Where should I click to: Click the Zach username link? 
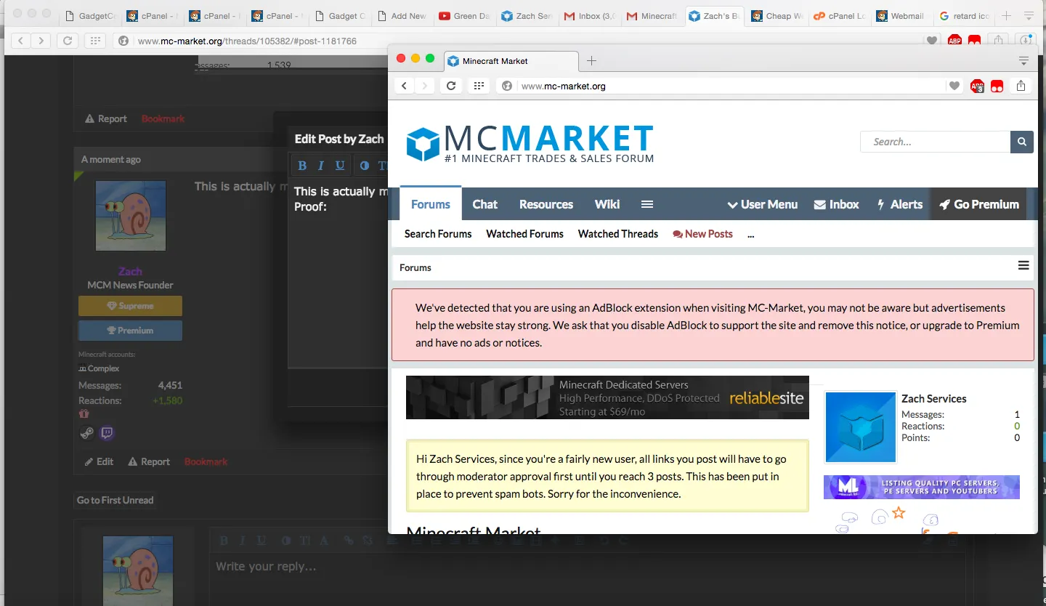(131, 271)
